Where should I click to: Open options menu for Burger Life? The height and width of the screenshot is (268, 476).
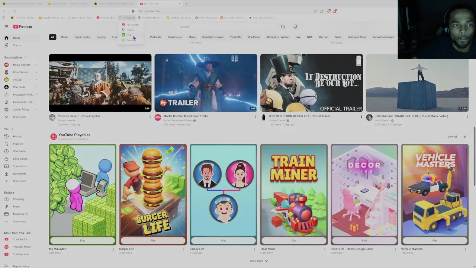pyautogui.click(x=183, y=250)
